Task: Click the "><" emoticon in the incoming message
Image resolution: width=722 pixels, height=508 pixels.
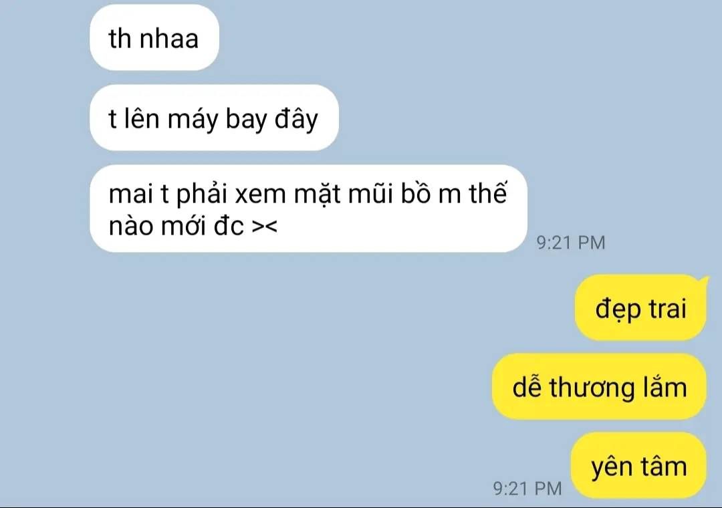Action: click(264, 226)
